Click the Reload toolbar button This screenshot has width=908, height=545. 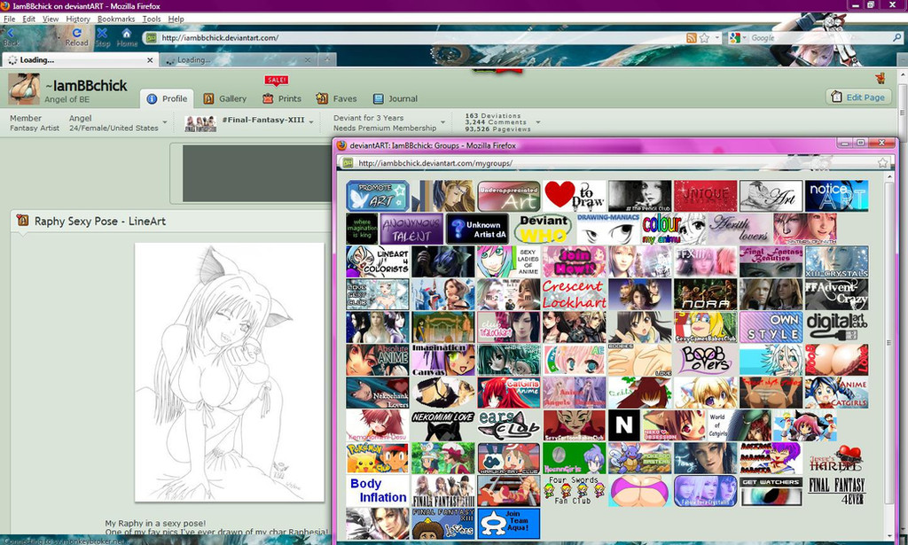tap(76, 37)
